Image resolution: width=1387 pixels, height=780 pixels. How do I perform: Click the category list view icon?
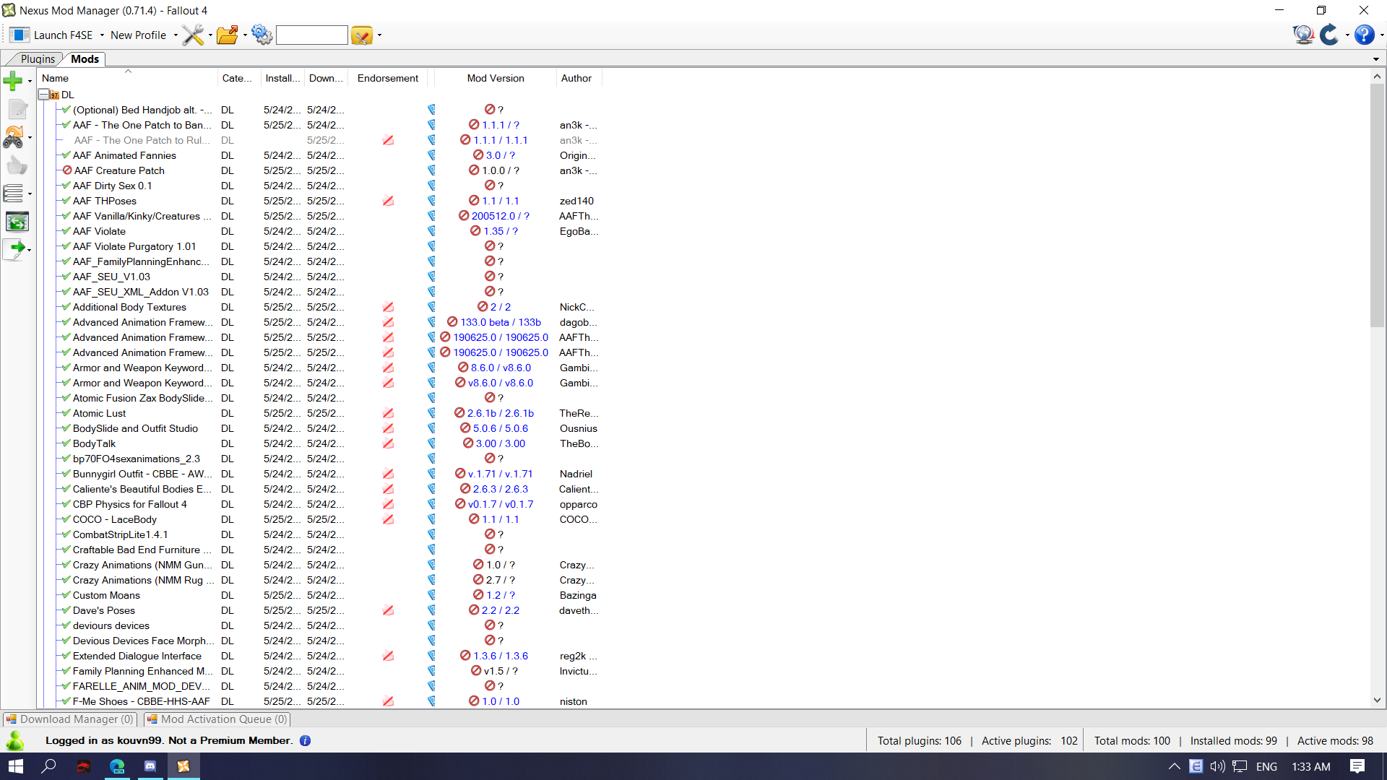[13, 194]
